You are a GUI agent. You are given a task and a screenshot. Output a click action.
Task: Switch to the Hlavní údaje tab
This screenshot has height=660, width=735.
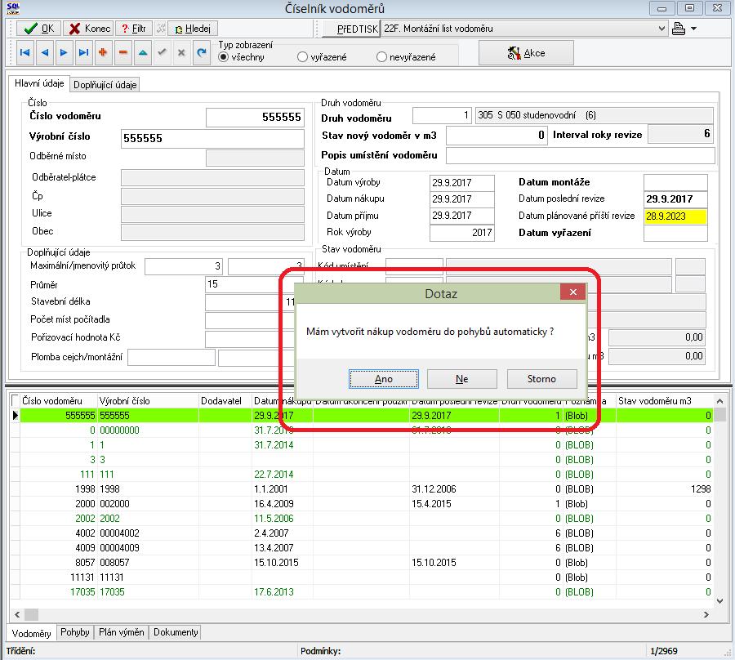39,83
